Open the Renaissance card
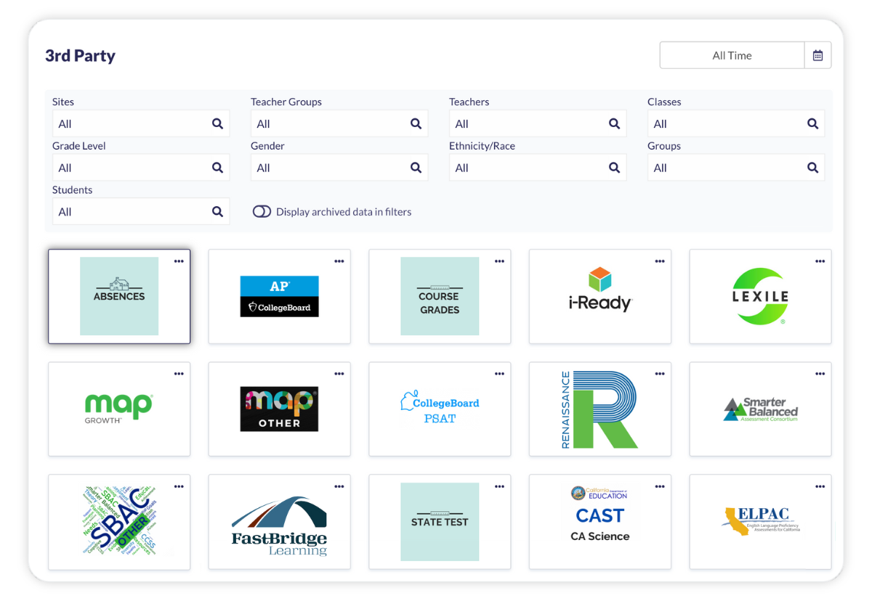The width and height of the screenshot is (872, 601). [600, 409]
